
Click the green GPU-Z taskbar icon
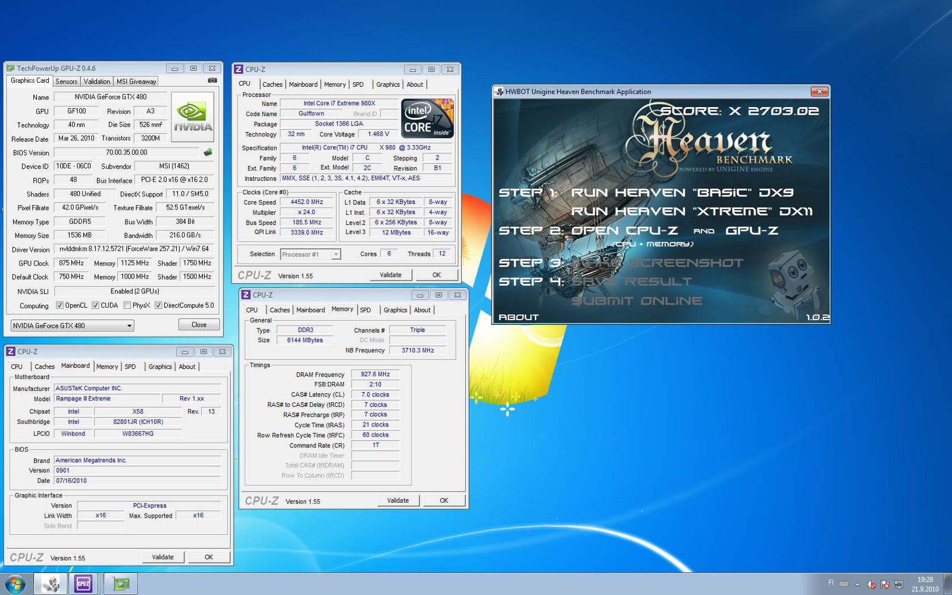121,584
